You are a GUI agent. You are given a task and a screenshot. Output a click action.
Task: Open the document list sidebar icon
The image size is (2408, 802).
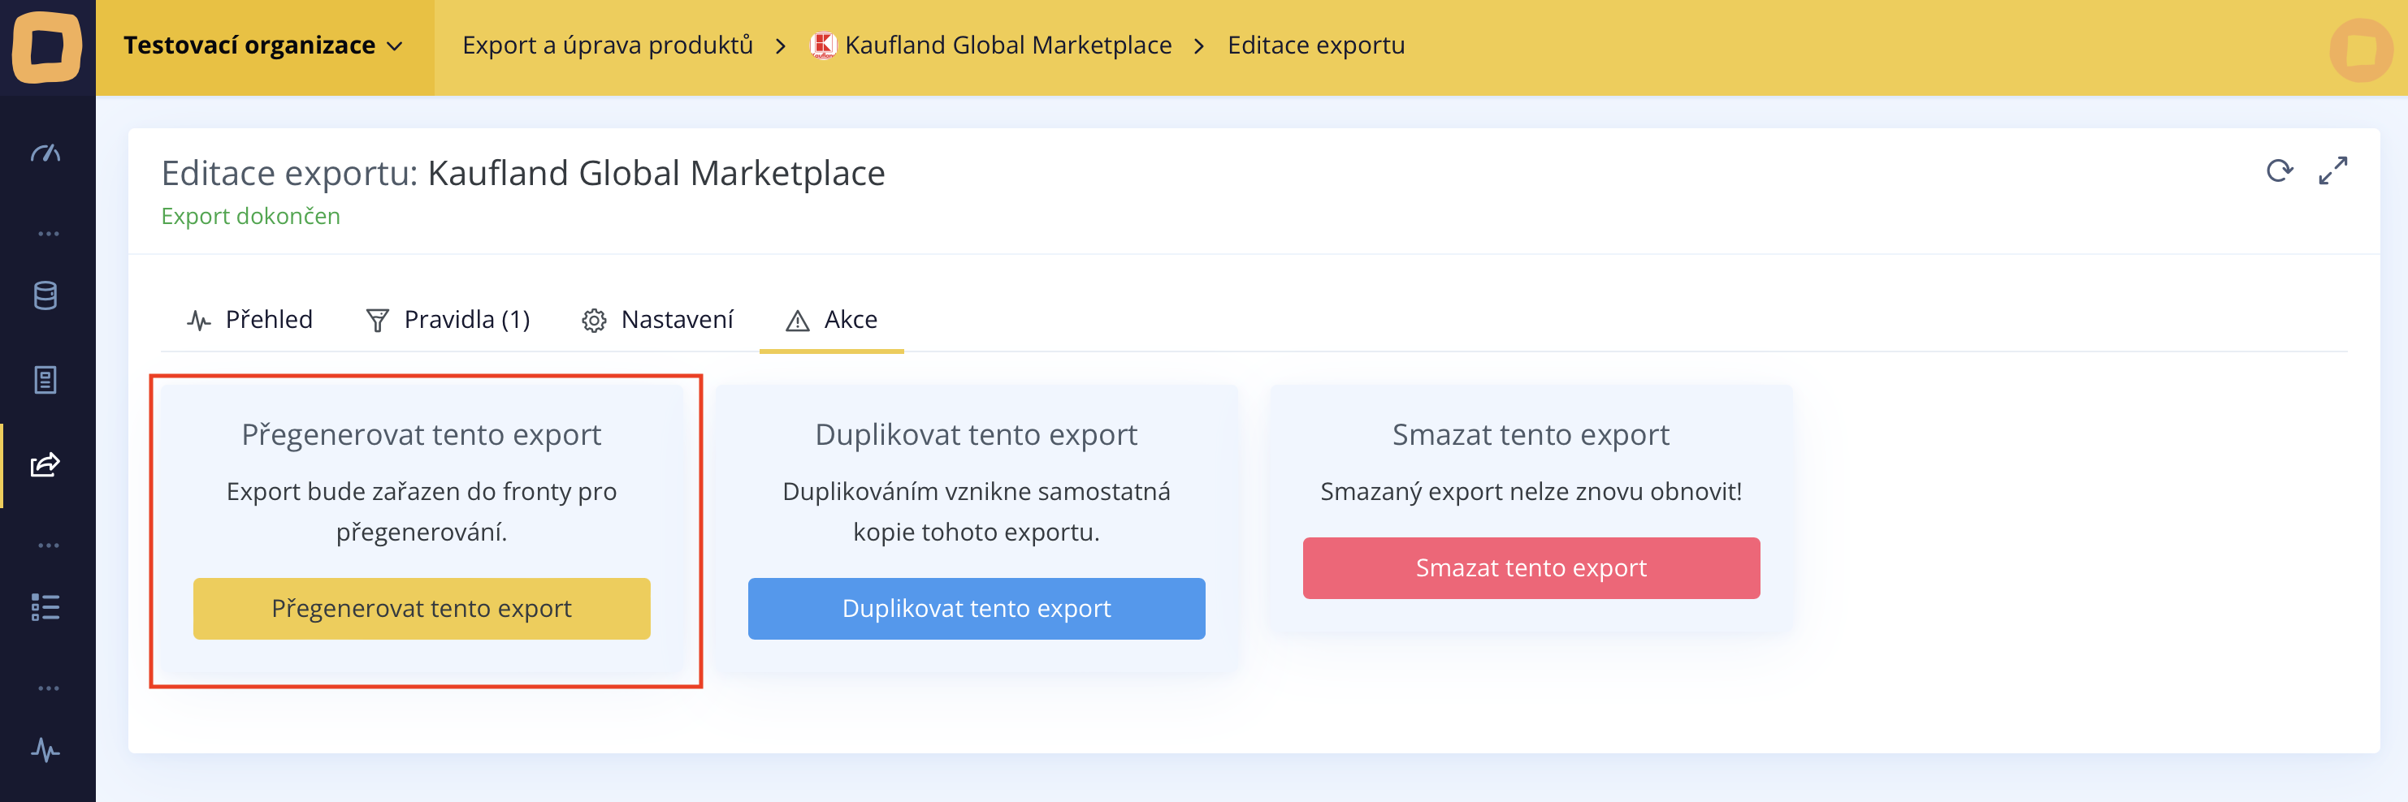click(45, 380)
